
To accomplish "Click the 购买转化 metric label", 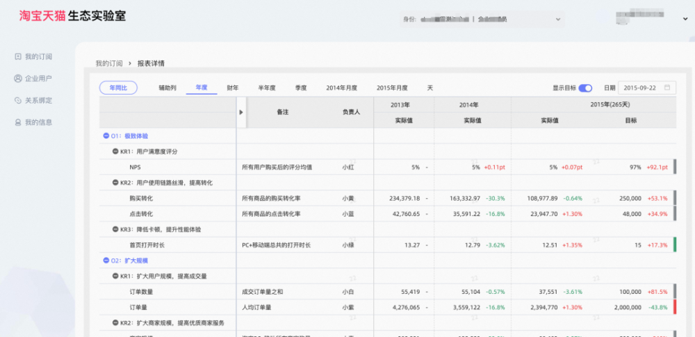I will pos(141,198).
